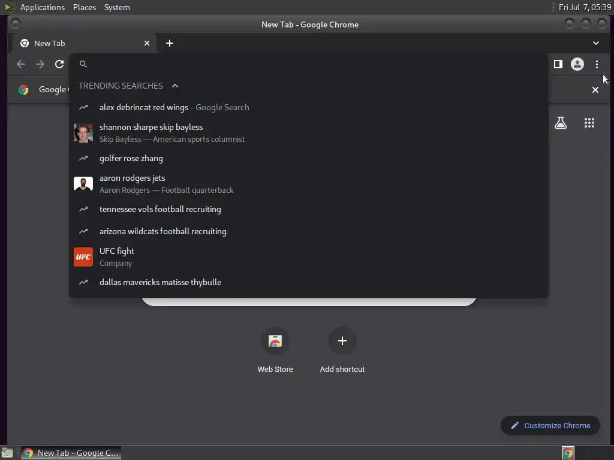Select 'golfer rose zhang' suggestion
The height and width of the screenshot is (460, 614).
309,158
